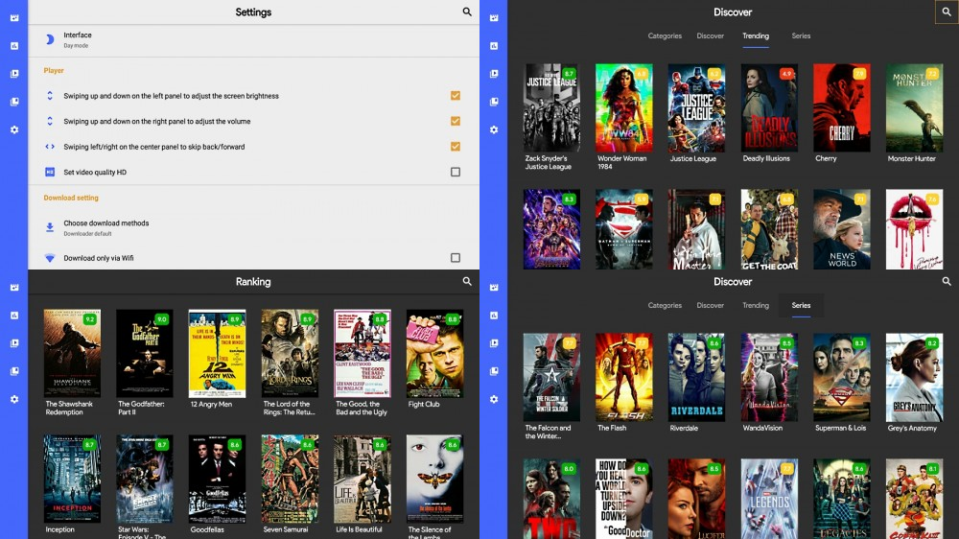Open the bookmarks collection icon beside Settings panel
The image size is (959, 539).
click(x=14, y=102)
